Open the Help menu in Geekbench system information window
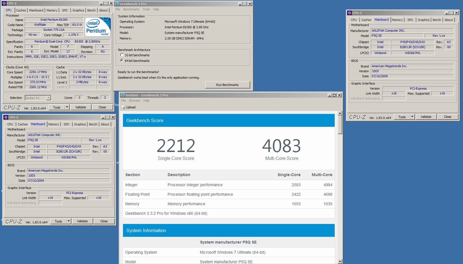The image size is (463, 264). pyautogui.click(x=156, y=9)
